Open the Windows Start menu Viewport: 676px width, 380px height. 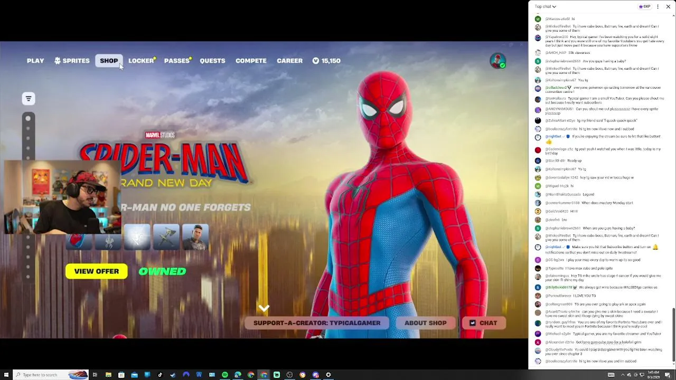[x=6, y=375]
